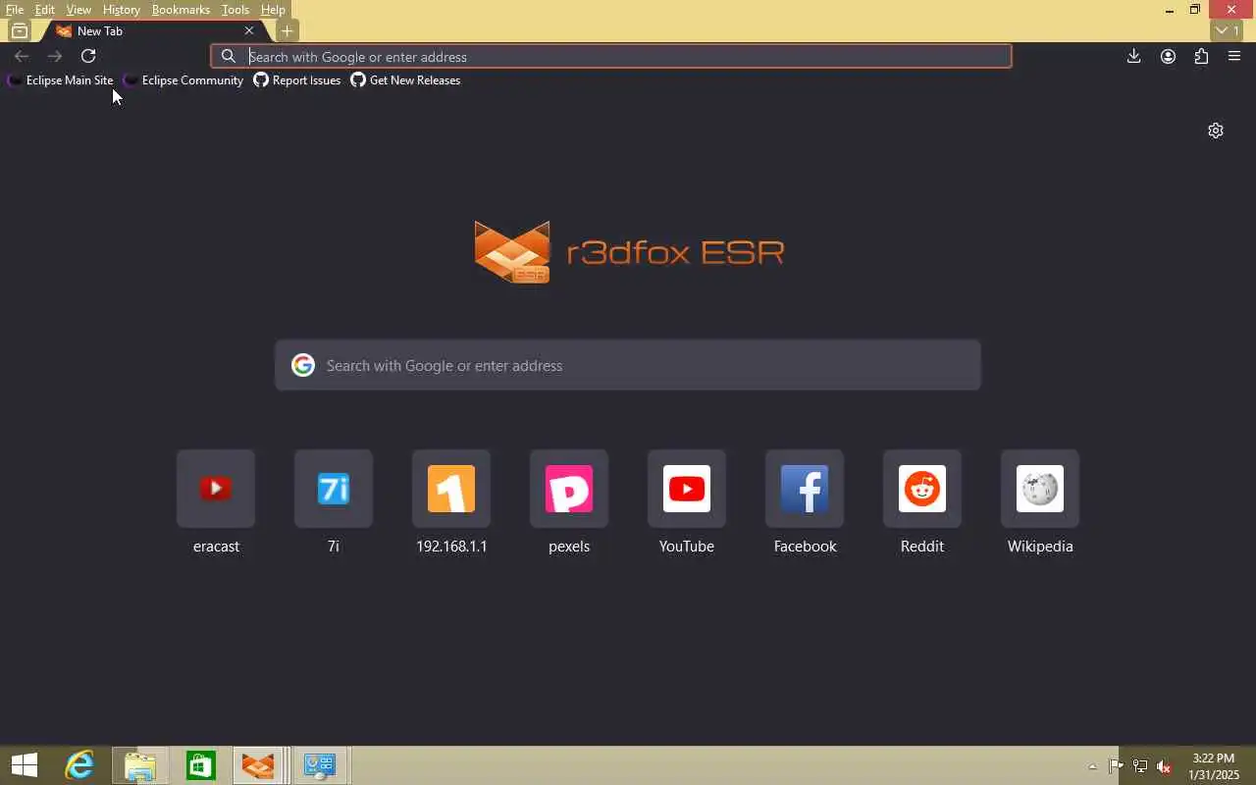
Task: Open the Control Panel taskbar icon
Action: (x=320, y=765)
